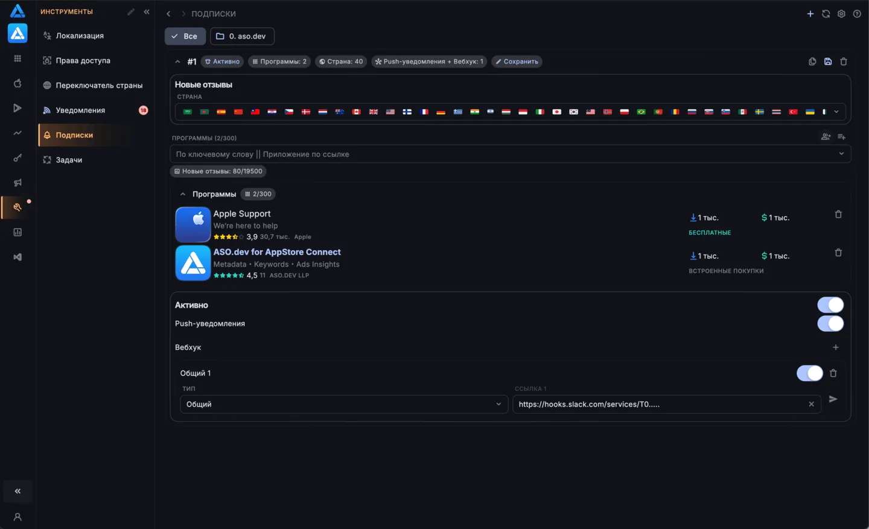Click the ASO.dev app thumbnail

[193, 263]
